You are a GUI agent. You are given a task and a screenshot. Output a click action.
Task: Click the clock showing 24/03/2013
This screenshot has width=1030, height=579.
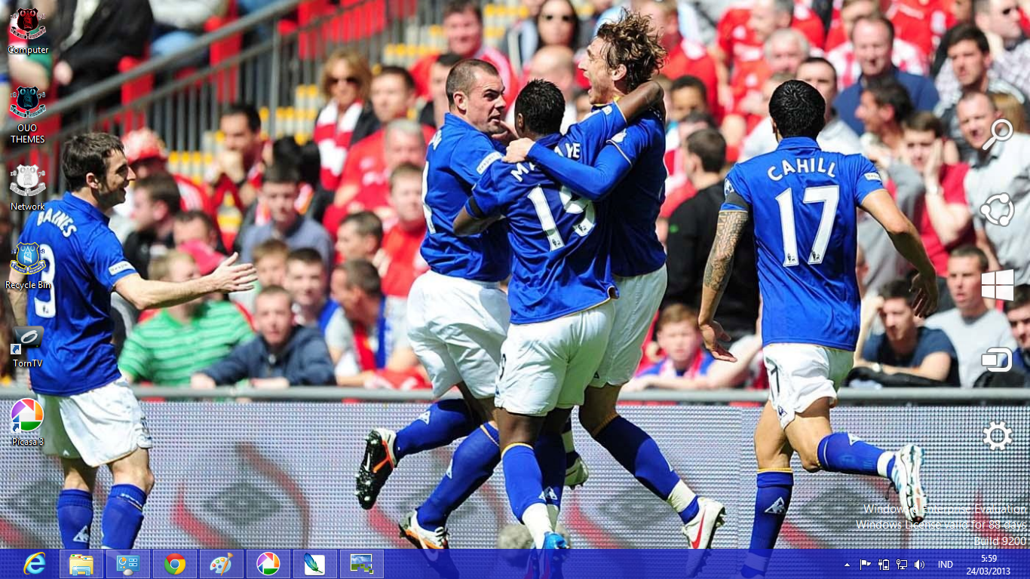(988, 564)
